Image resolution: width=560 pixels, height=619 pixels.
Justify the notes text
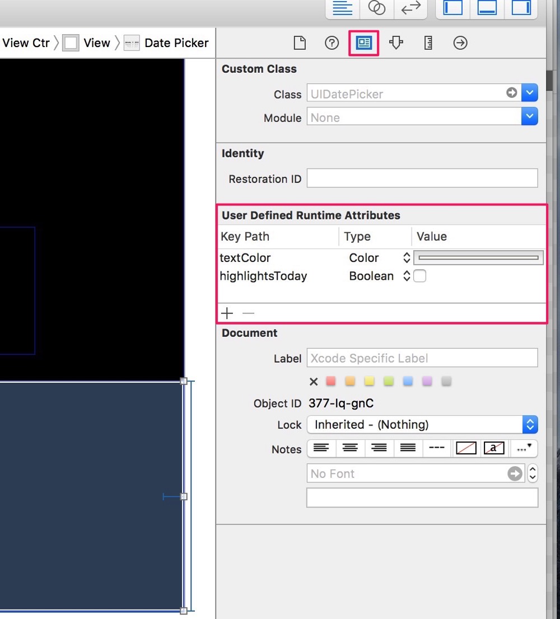click(x=408, y=448)
